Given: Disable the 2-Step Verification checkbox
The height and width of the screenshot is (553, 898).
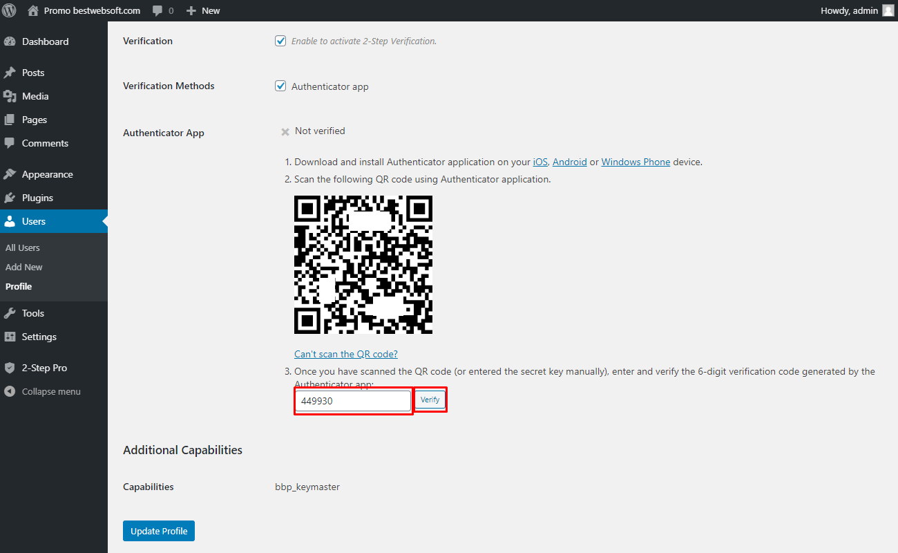Looking at the screenshot, I should click(280, 41).
